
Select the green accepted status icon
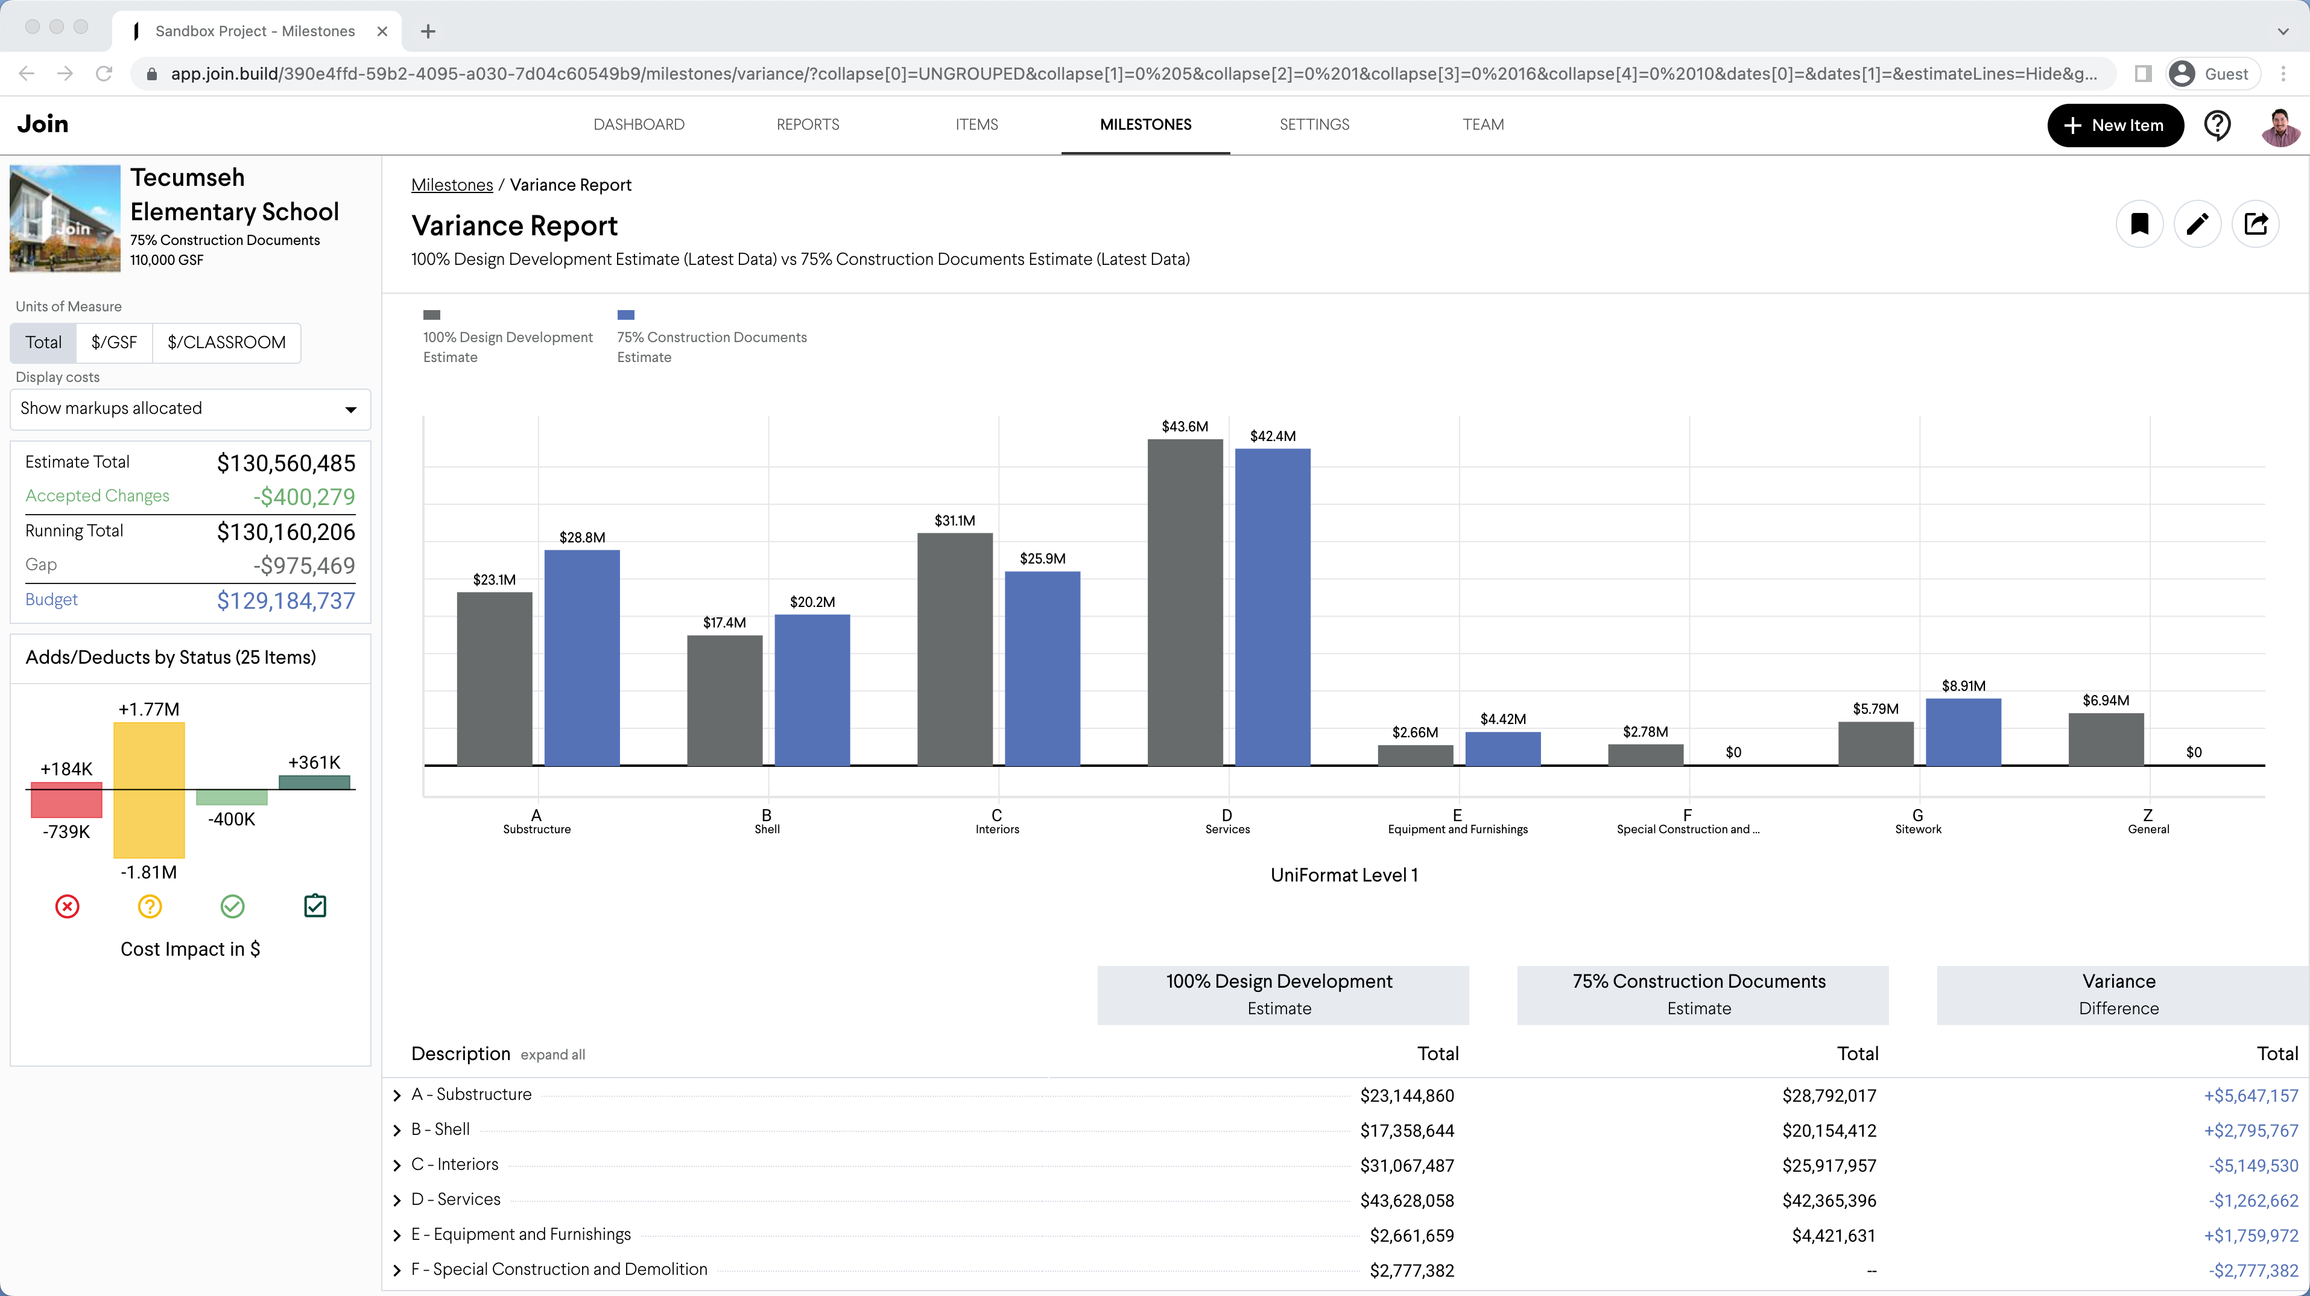coord(232,907)
